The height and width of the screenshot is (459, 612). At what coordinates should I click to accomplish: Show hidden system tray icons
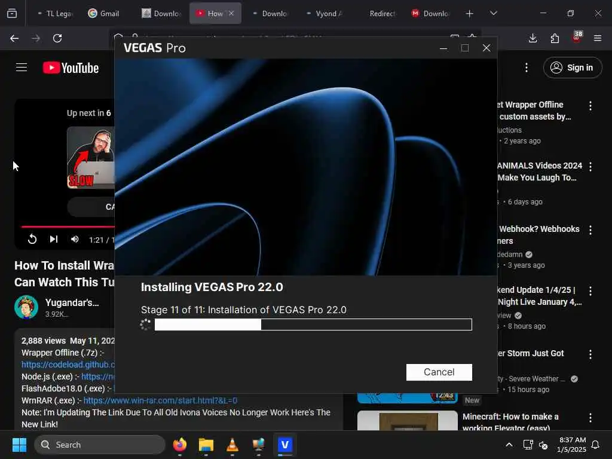click(509, 445)
